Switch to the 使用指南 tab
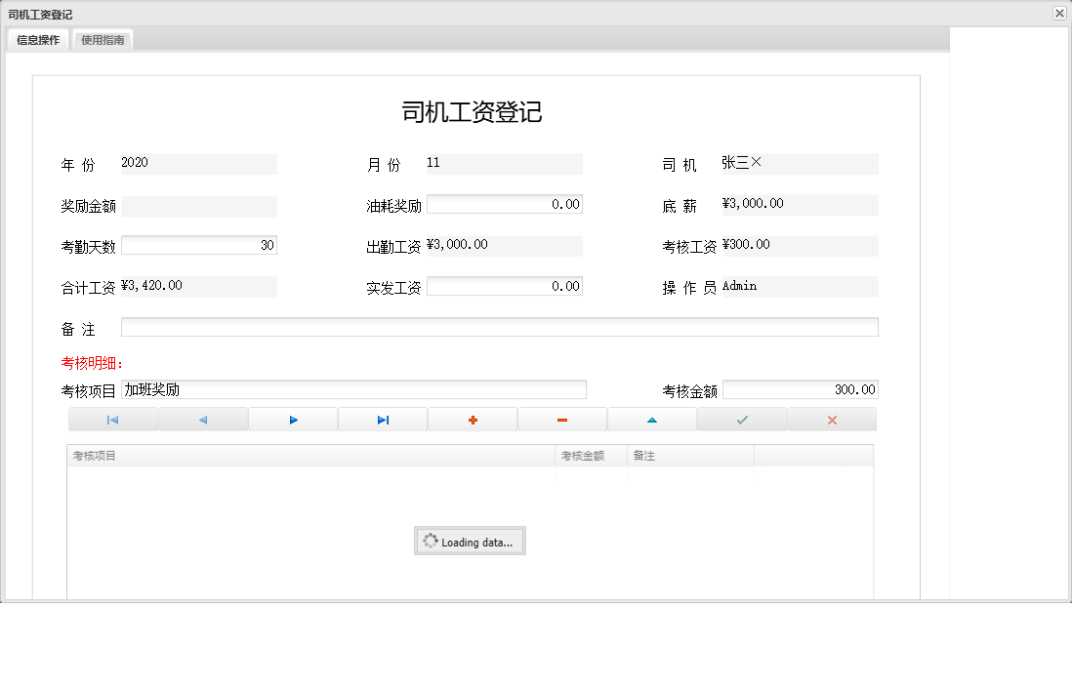Screen dimensions: 1072x685 tap(102, 39)
